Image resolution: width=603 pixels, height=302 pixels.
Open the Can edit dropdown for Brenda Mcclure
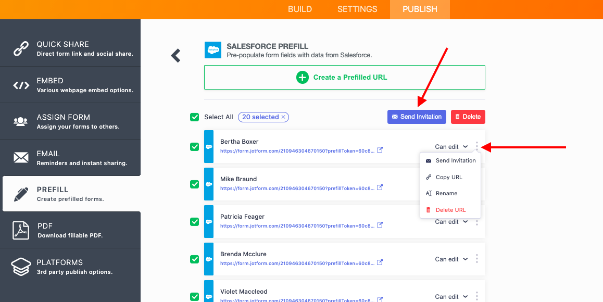[x=451, y=259]
